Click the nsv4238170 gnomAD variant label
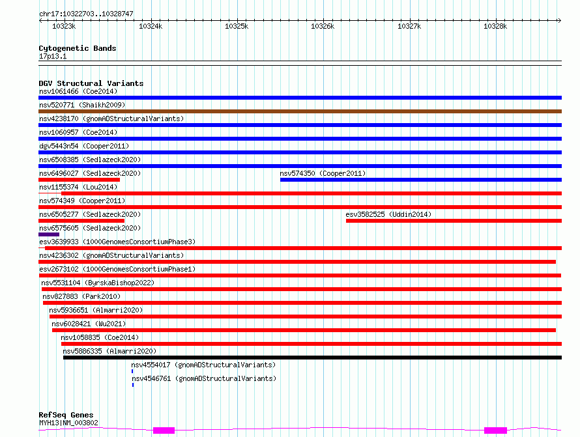 [111, 119]
